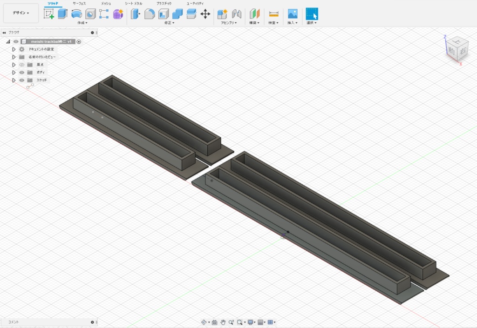This screenshot has height=328, width=477.
Task: Open the 作成 create dropdown menu
Action: point(82,23)
